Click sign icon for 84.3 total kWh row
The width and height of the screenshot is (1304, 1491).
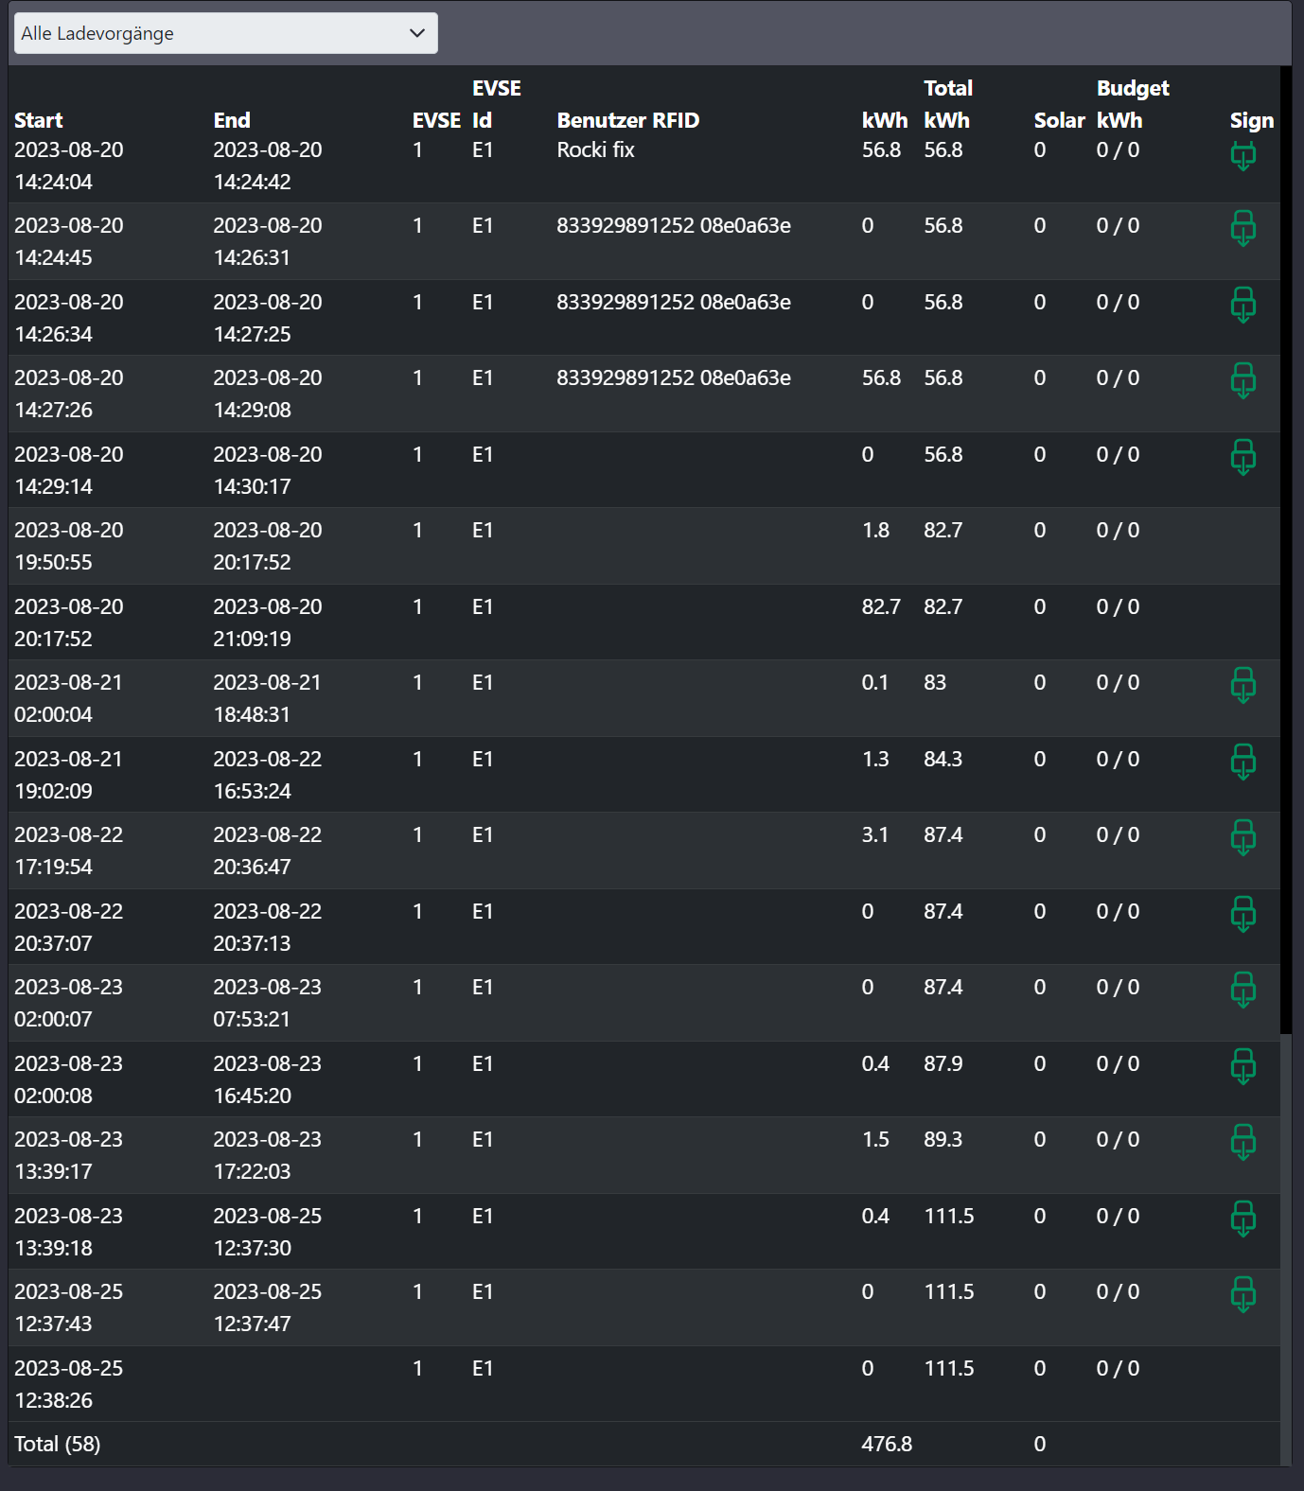pos(1242,762)
